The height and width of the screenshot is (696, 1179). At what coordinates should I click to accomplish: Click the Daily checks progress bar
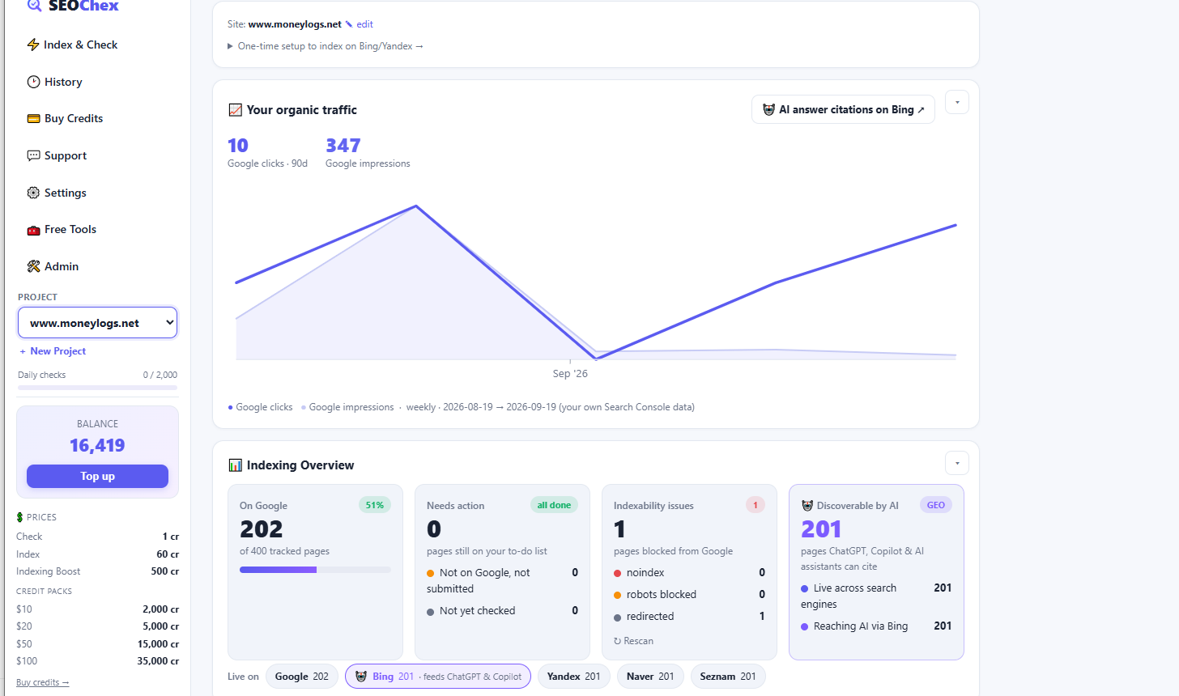point(97,388)
